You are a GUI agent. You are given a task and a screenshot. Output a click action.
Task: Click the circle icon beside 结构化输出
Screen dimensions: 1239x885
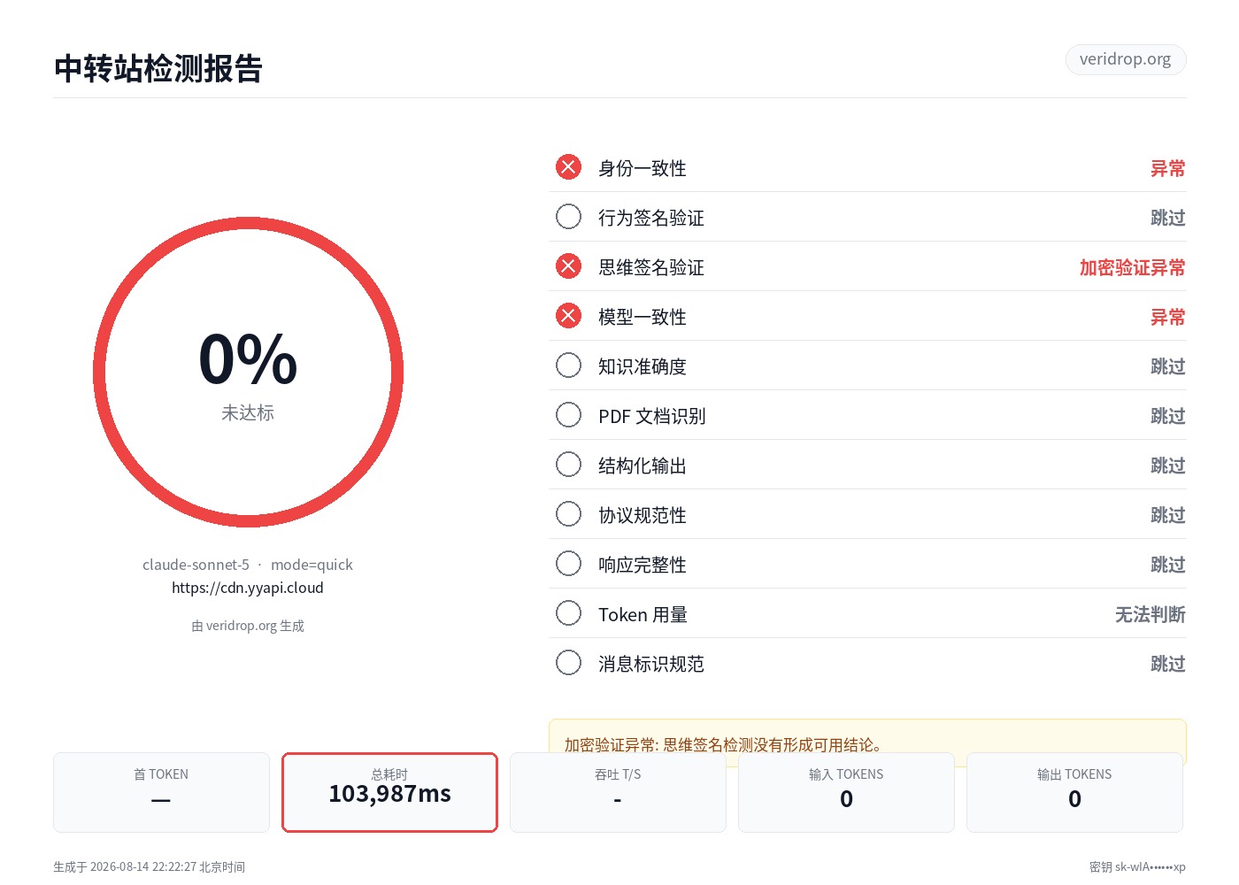tap(568, 465)
